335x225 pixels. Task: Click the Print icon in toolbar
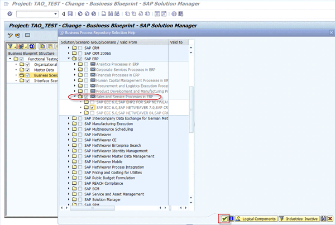tap(104, 14)
